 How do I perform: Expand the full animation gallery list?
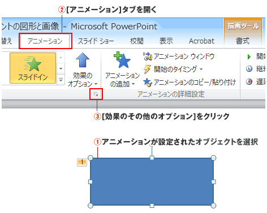(x=61, y=80)
